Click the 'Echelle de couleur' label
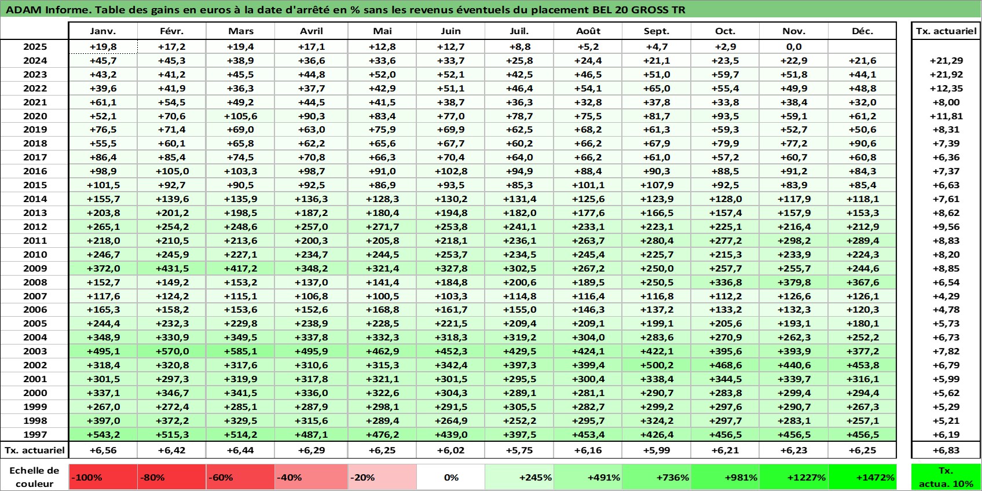Viewport: 982px width, 491px height. (35, 477)
